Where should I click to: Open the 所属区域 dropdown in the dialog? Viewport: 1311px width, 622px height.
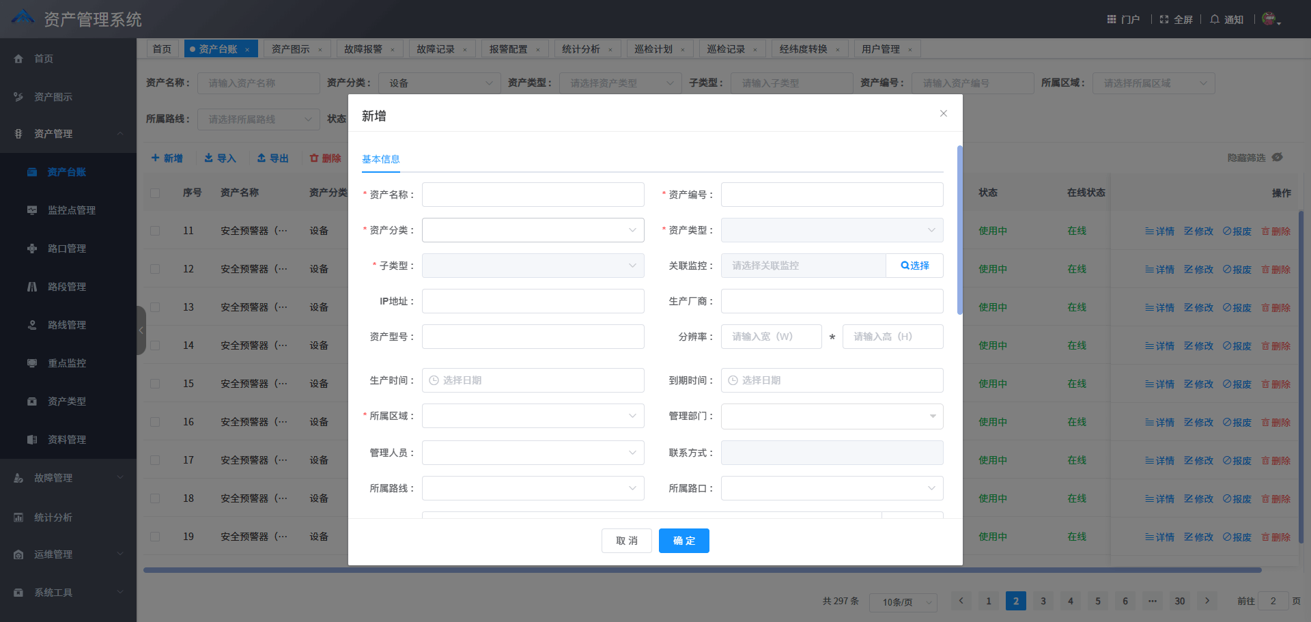533,416
